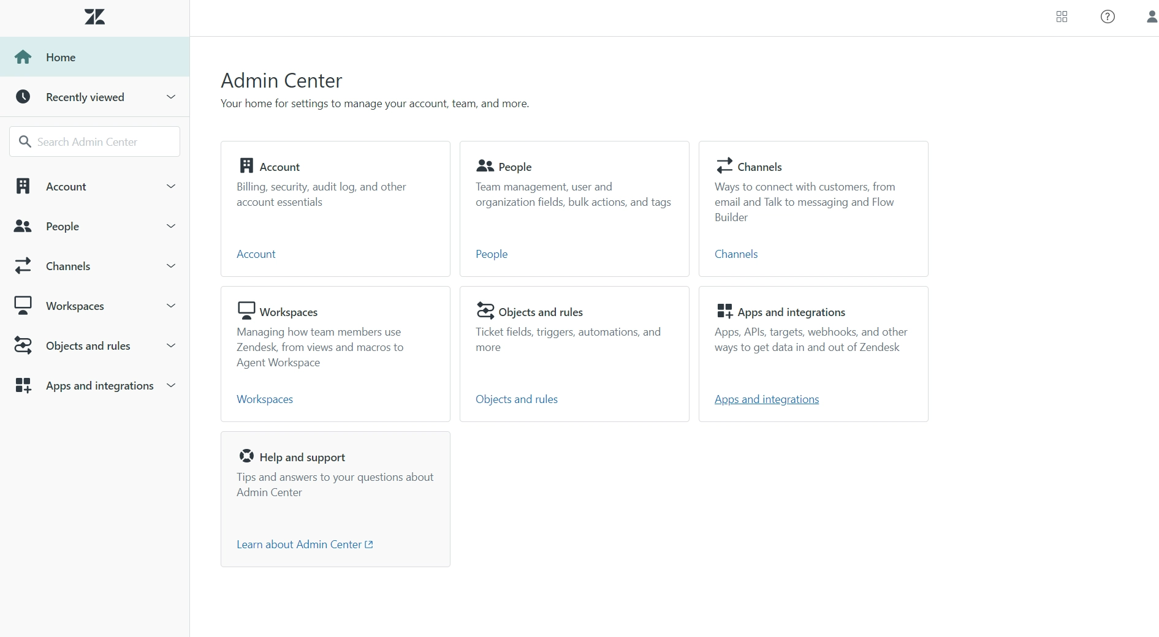This screenshot has width=1159, height=637.
Task: Focus the Search Admin Center field
Action: [94, 141]
